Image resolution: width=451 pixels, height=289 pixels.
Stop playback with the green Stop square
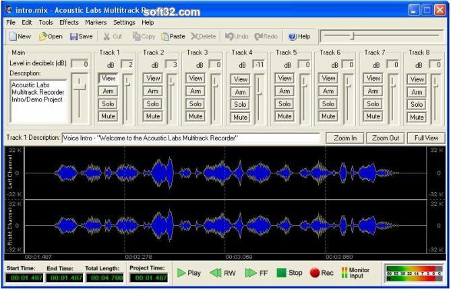[289, 273]
